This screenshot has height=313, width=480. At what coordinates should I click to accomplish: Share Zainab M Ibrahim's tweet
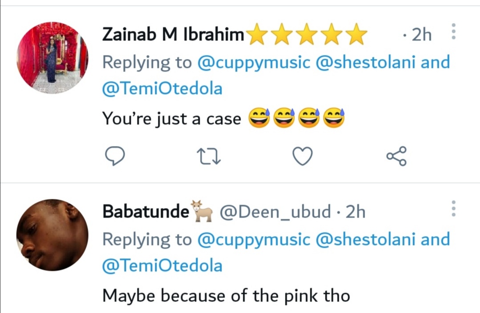[396, 156]
